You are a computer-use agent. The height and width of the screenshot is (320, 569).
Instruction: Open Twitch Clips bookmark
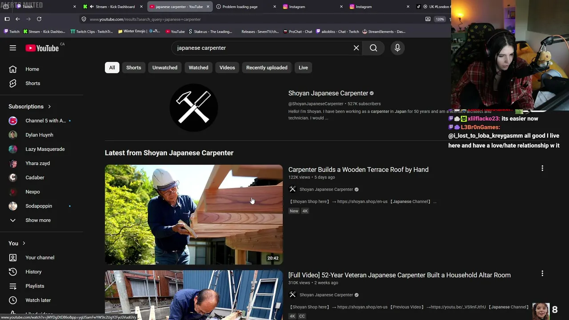coord(92,32)
